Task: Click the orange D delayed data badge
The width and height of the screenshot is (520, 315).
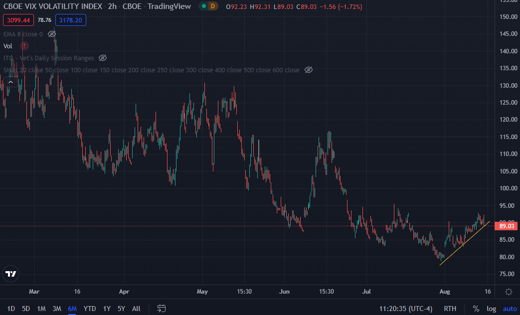Action: [212, 6]
